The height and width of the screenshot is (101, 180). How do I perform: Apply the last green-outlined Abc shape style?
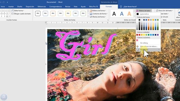pos(83,13)
